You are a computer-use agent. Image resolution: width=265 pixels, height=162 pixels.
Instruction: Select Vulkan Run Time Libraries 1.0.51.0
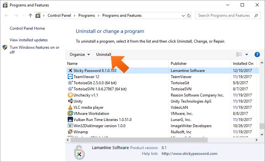click(x=103, y=120)
